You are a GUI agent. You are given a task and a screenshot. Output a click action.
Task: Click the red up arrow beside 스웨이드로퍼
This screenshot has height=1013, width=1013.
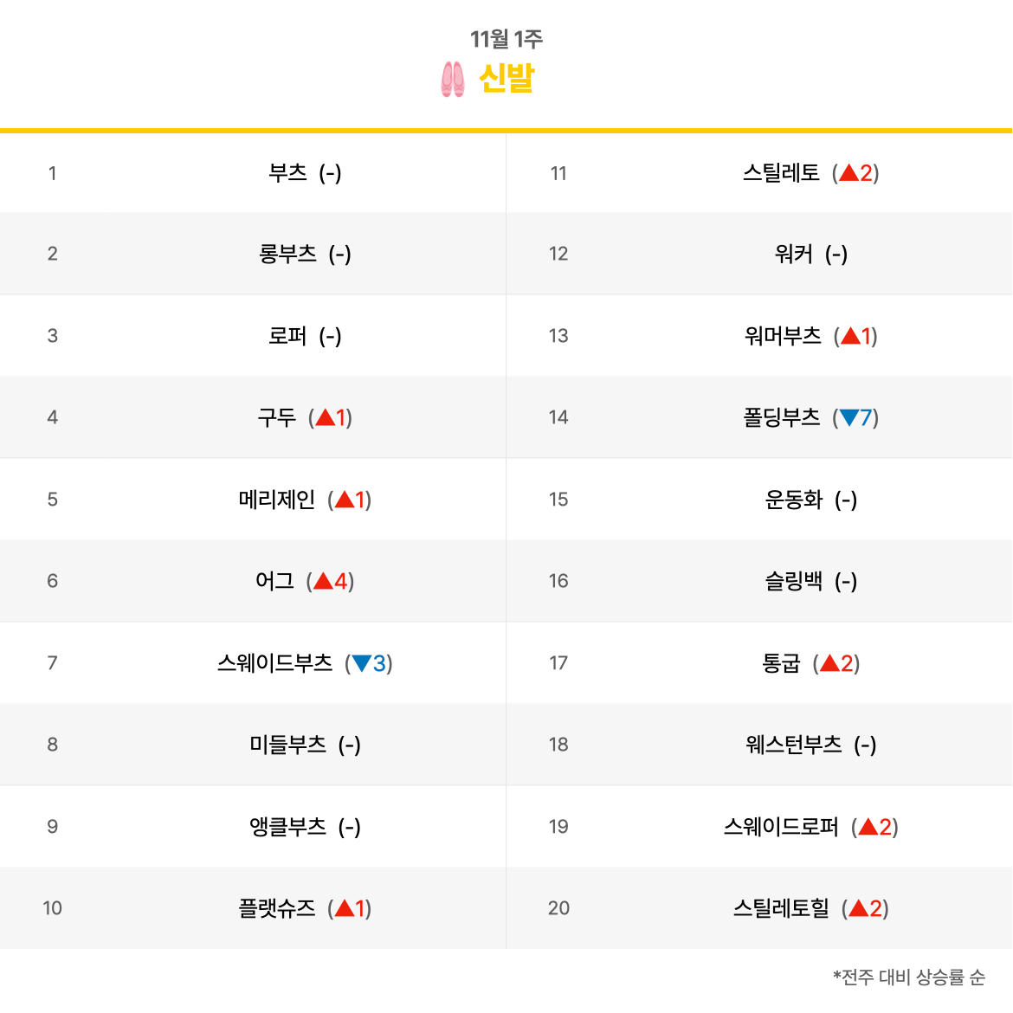coord(868,826)
